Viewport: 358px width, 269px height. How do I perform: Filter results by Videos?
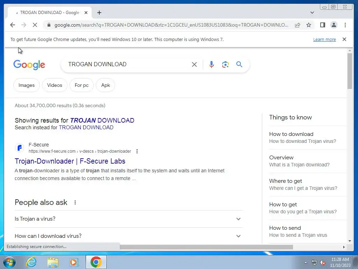coord(55,85)
